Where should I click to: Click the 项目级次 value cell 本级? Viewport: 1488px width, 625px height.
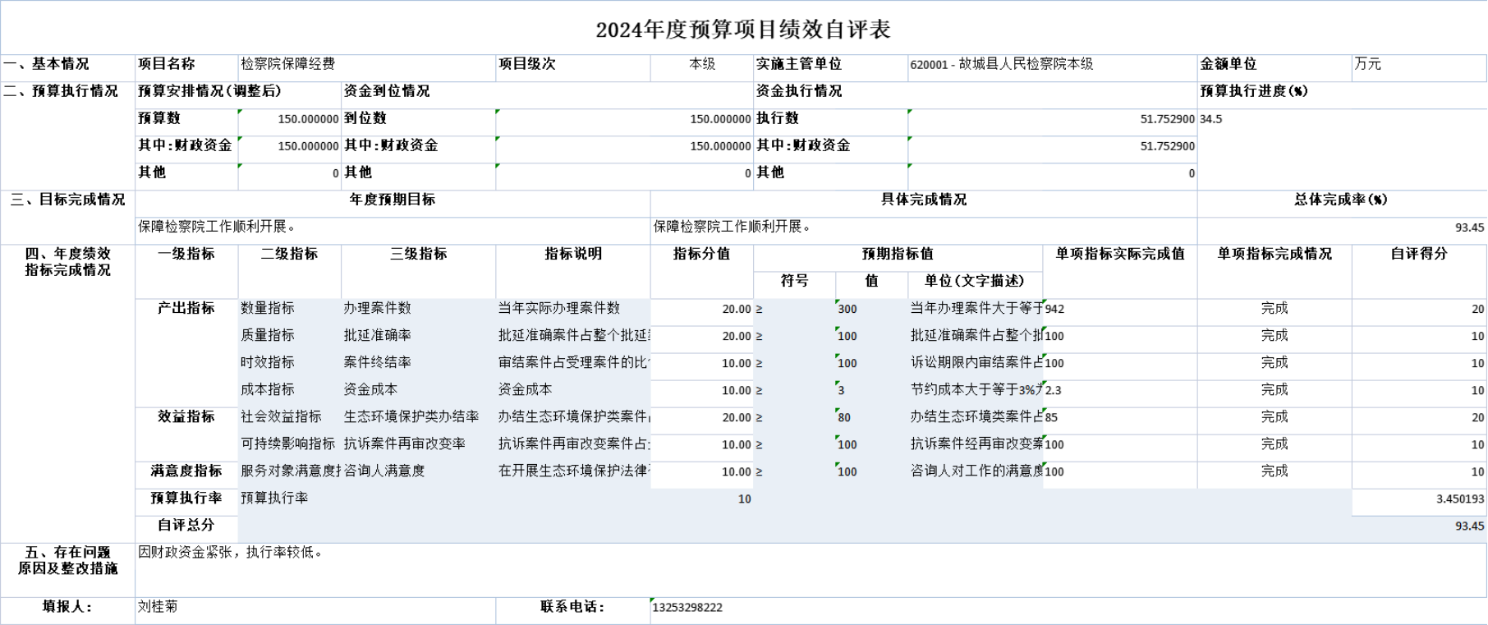coord(702,64)
